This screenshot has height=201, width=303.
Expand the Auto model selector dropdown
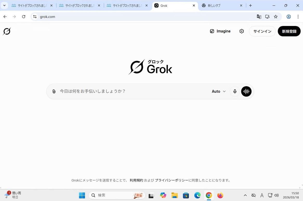[219, 91]
